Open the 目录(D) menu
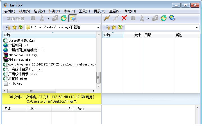Screen dimensions: 202x129 (x=99, y=11)
